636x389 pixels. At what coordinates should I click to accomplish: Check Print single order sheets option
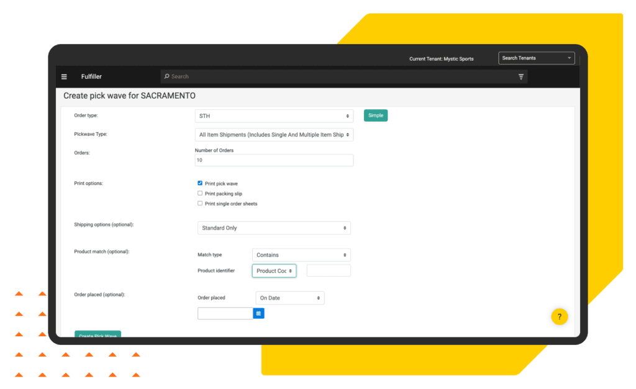(x=200, y=203)
